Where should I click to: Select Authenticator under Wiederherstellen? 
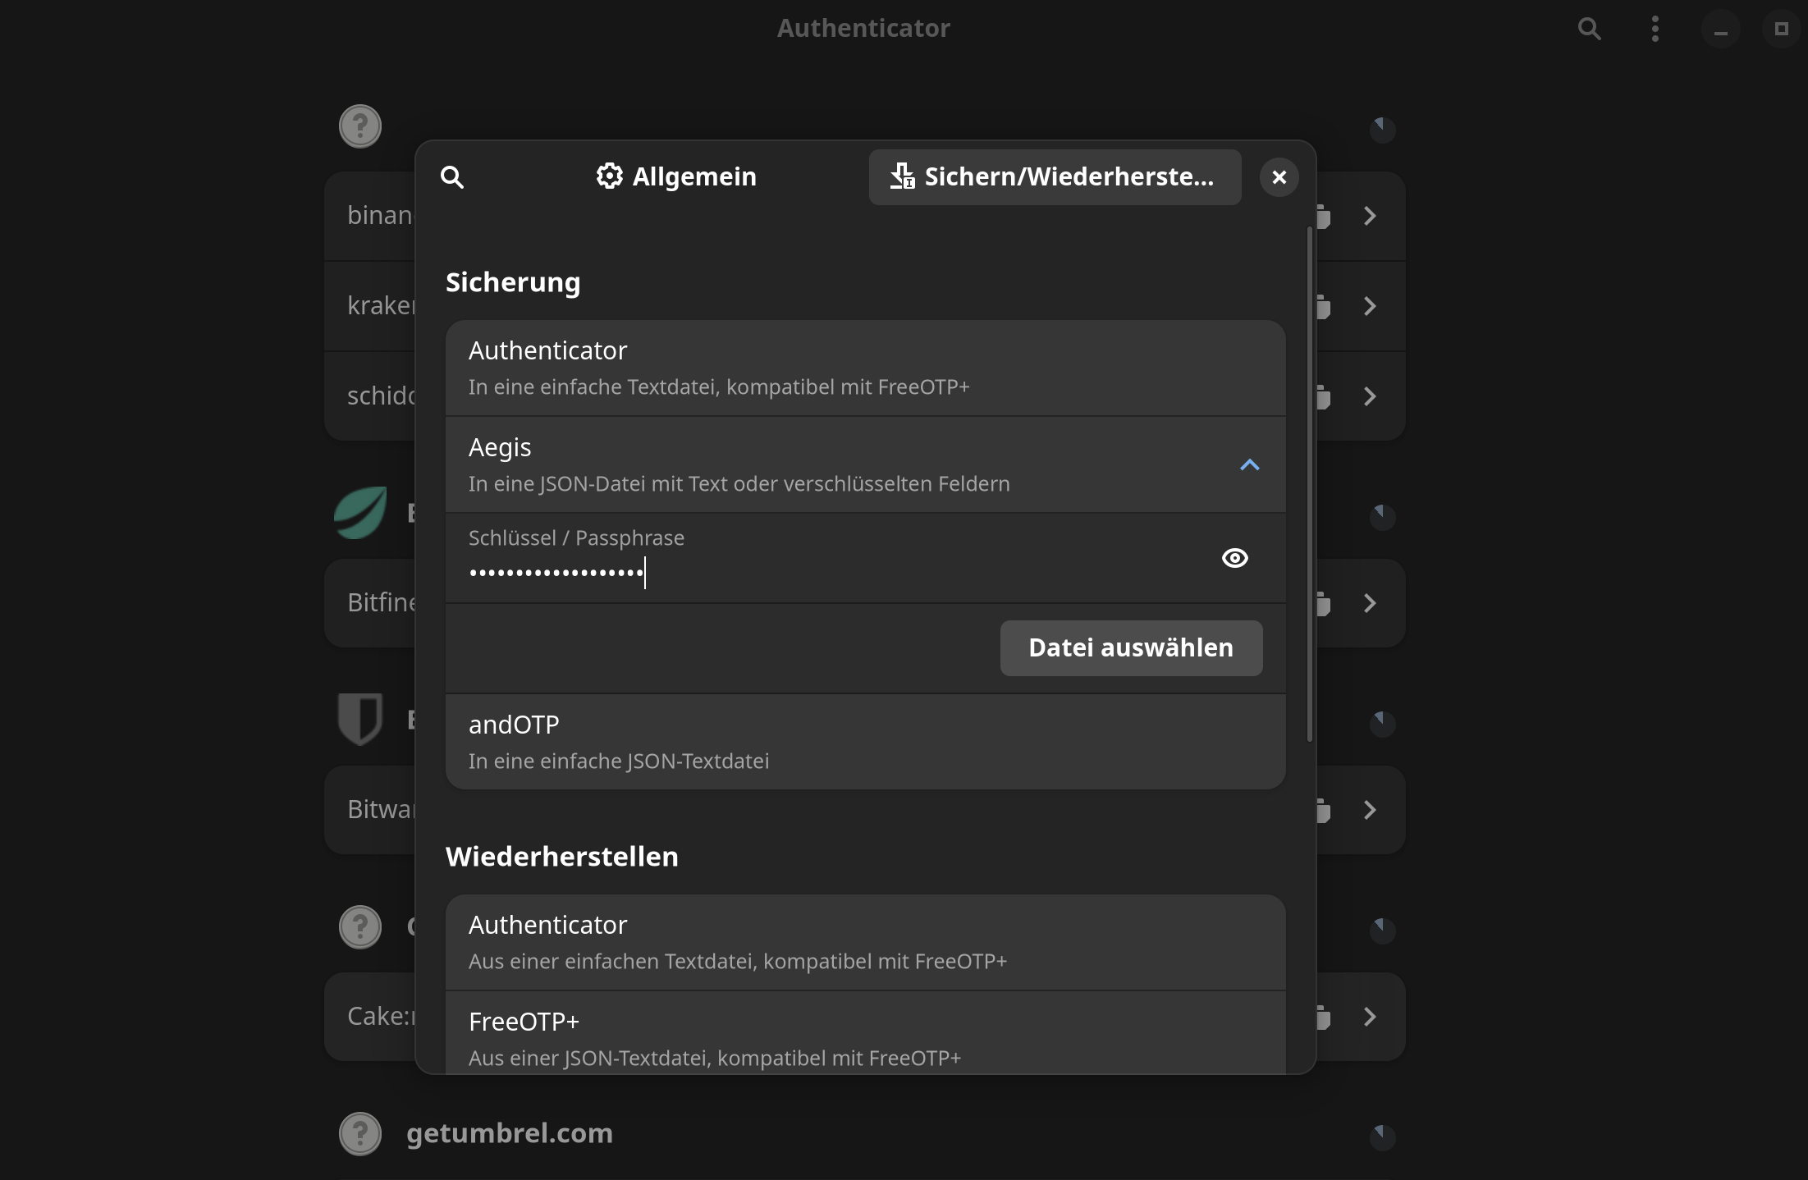pyautogui.click(x=865, y=942)
